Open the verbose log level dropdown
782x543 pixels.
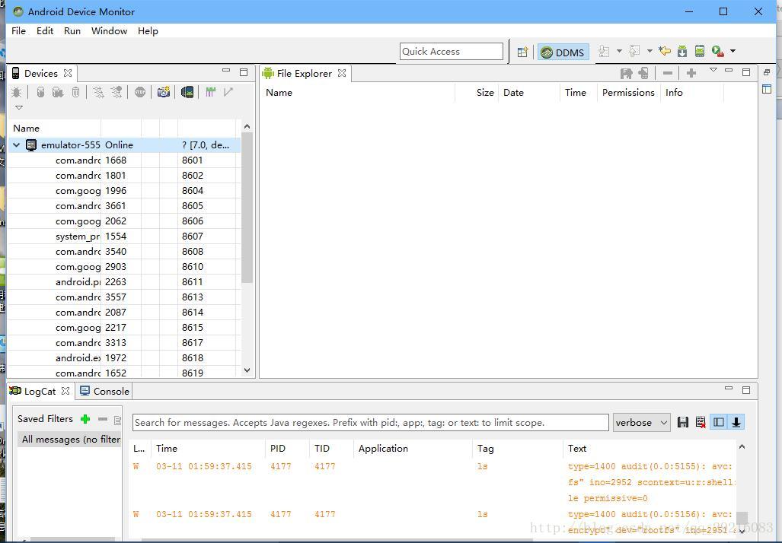(x=641, y=422)
